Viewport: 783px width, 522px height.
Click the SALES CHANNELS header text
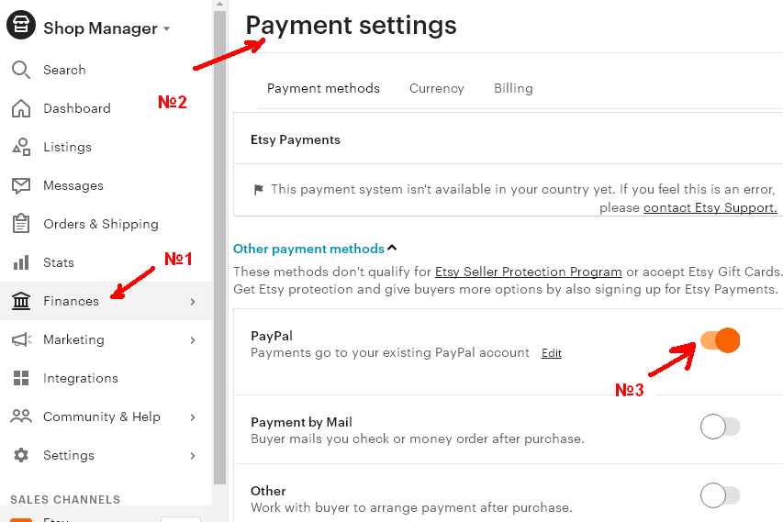click(x=65, y=500)
